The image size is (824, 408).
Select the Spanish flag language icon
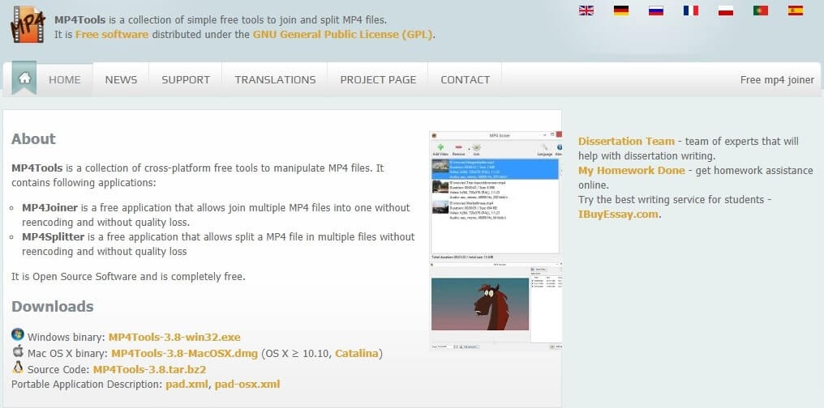click(x=795, y=11)
